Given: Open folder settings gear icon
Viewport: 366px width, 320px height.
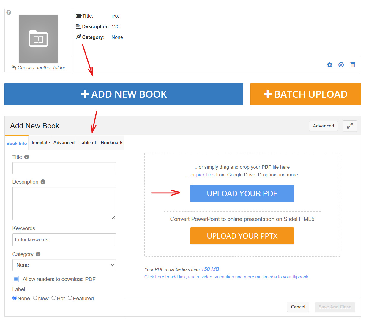Looking at the screenshot, I should point(329,65).
